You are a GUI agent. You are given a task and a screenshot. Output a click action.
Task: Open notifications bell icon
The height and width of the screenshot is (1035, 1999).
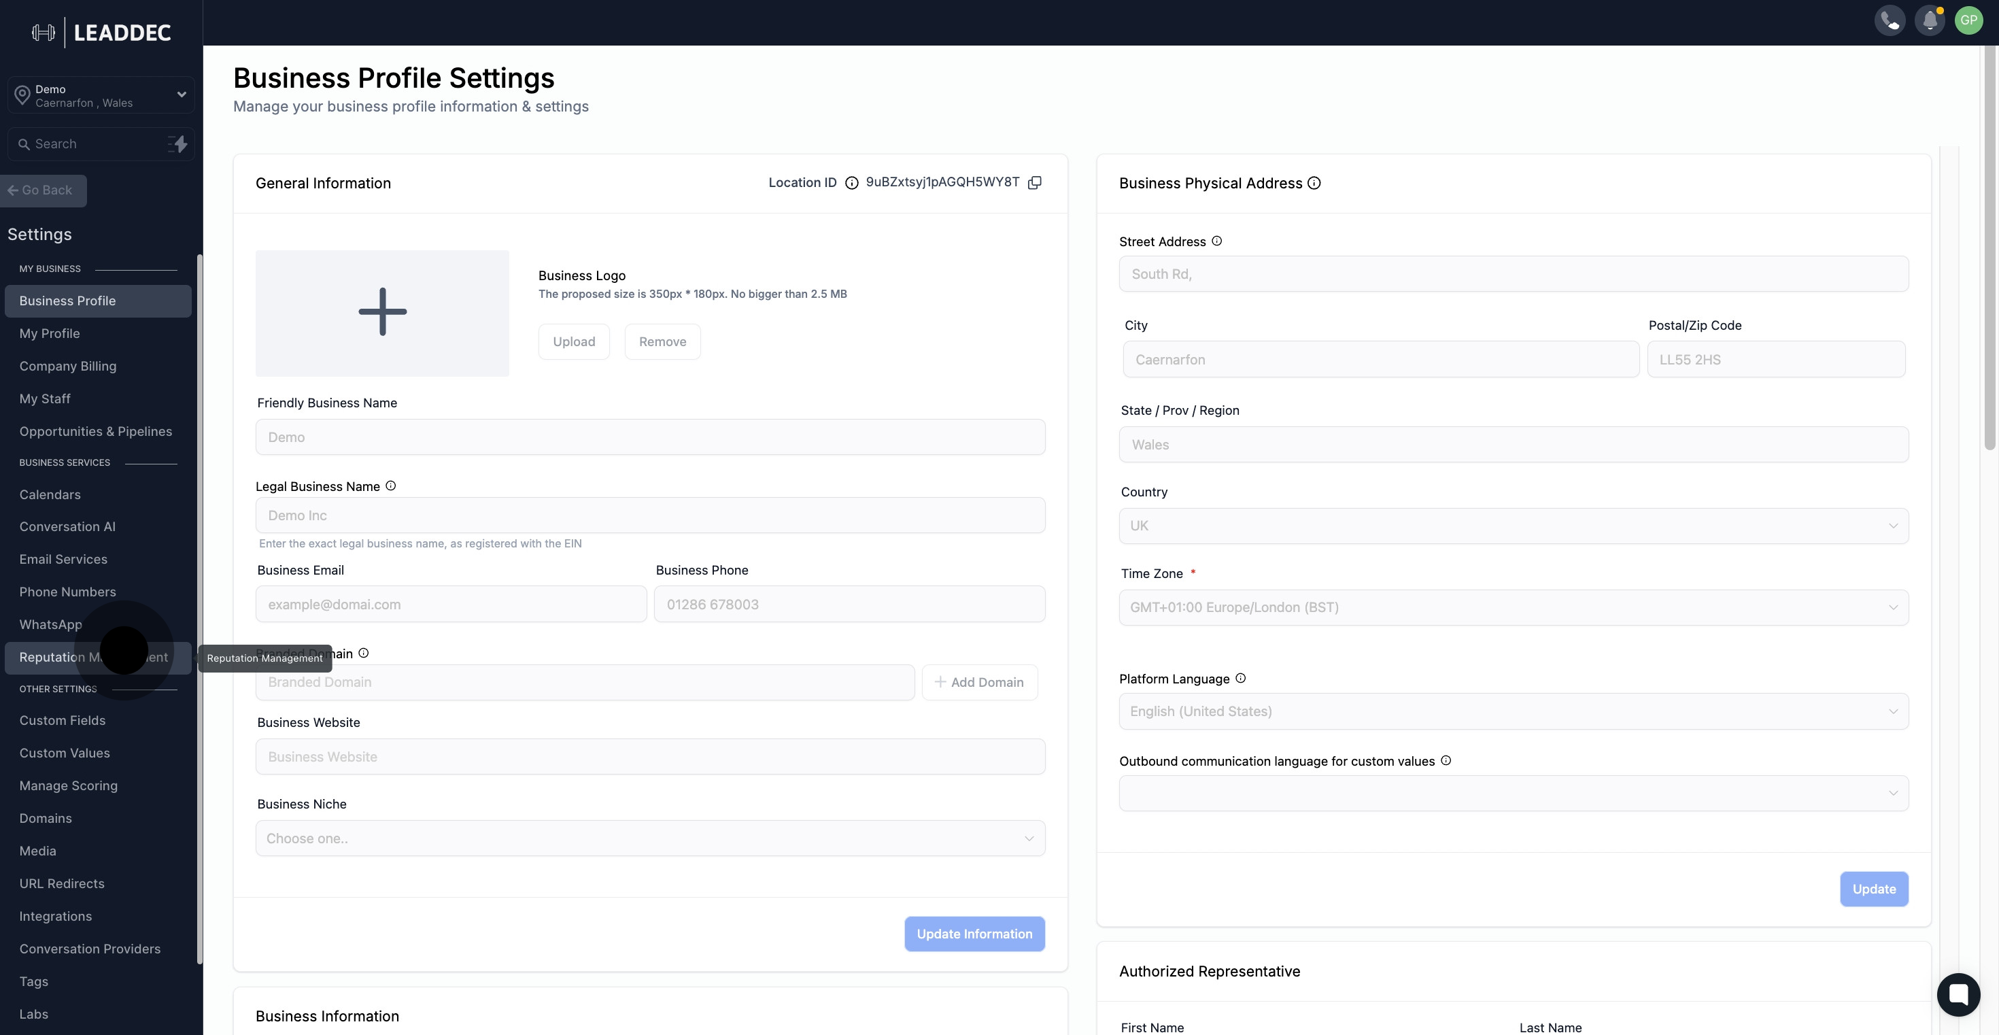click(1930, 20)
